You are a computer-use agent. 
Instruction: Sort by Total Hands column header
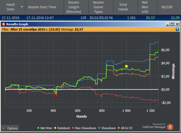(x=126, y=7)
